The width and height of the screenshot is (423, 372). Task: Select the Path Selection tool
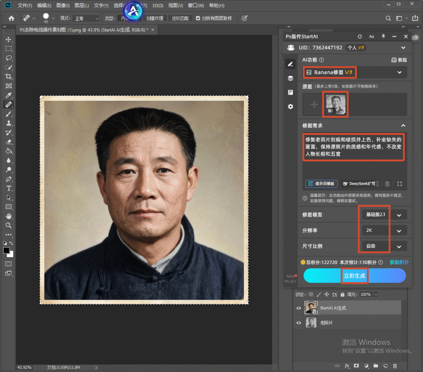click(x=9, y=198)
